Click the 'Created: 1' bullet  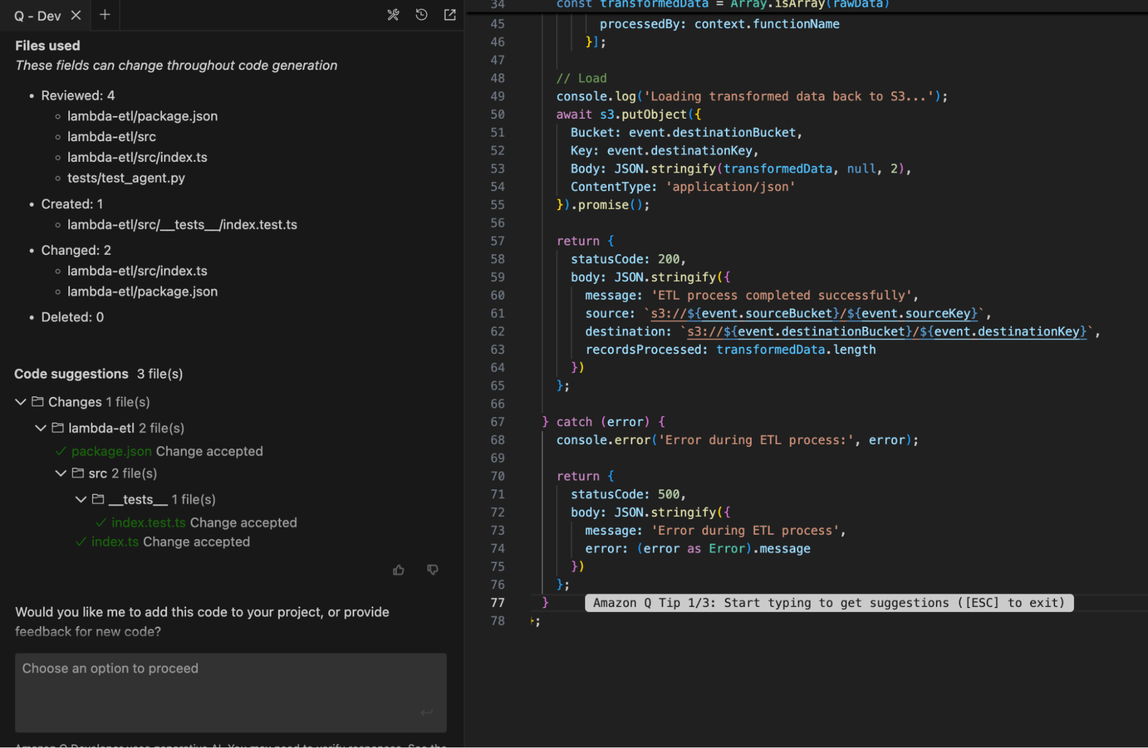[72, 204]
